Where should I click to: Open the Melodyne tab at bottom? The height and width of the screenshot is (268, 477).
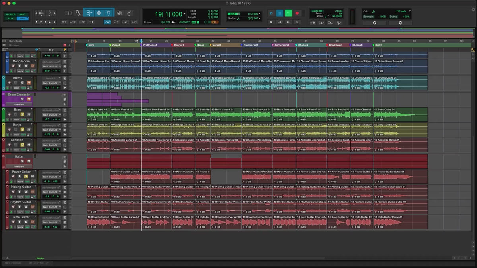(x=36, y=263)
